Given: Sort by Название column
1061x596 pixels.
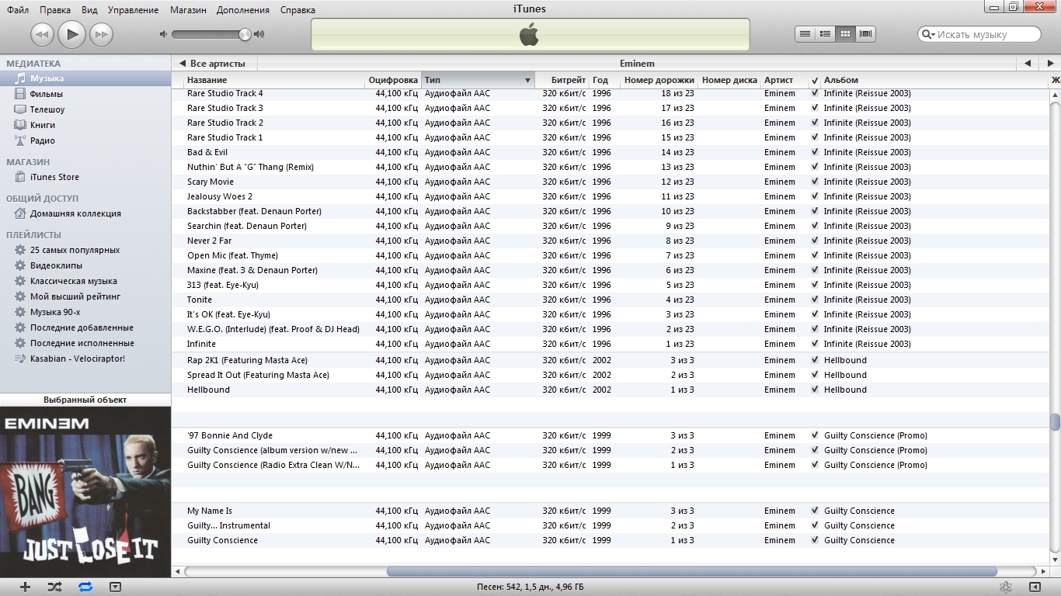Looking at the screenshot, I should click(x=275, y=80).
